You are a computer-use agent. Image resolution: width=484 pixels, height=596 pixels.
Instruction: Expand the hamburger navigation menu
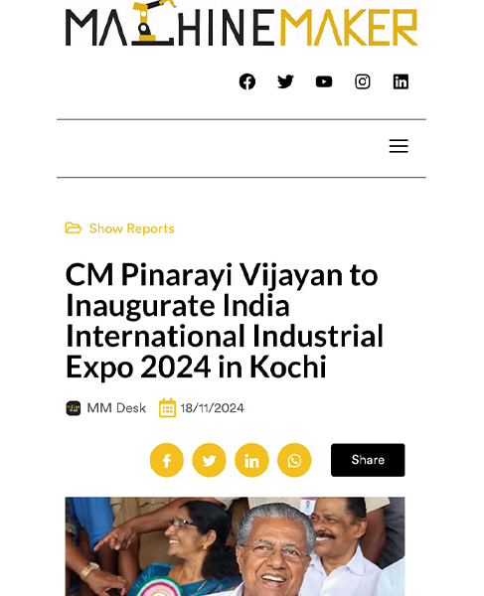tap(399, 146)
